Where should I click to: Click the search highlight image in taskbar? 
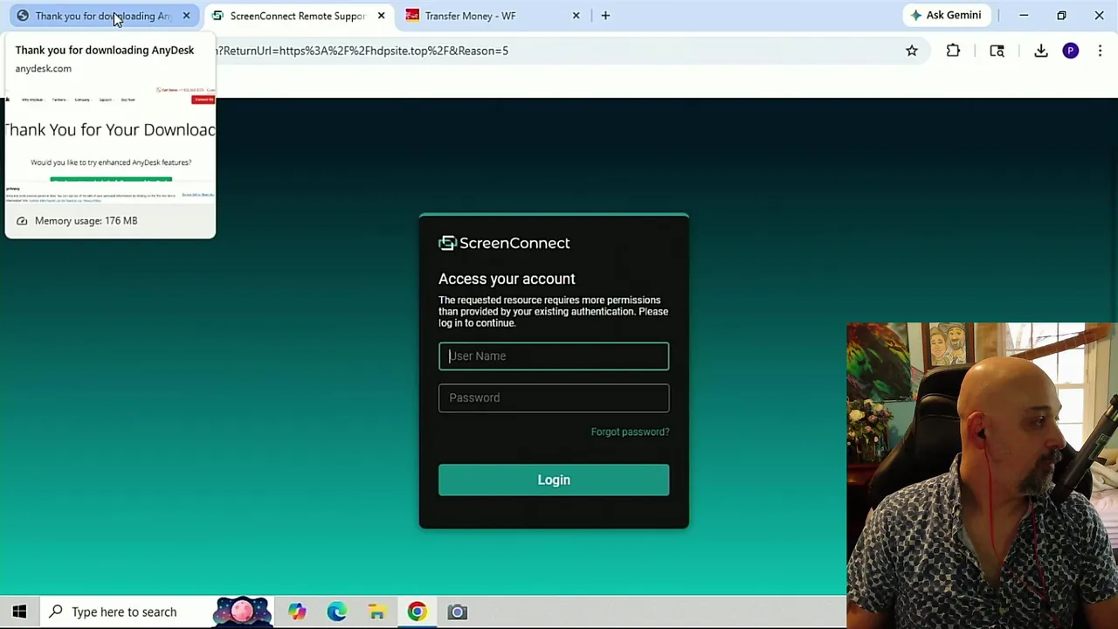pyautogui.click(x=242, y=612)
